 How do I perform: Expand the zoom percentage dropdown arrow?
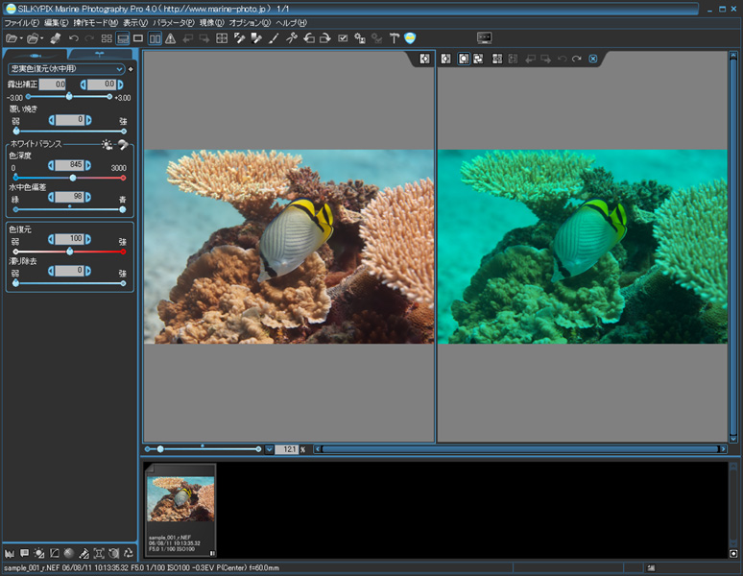[x=270, y=448]
